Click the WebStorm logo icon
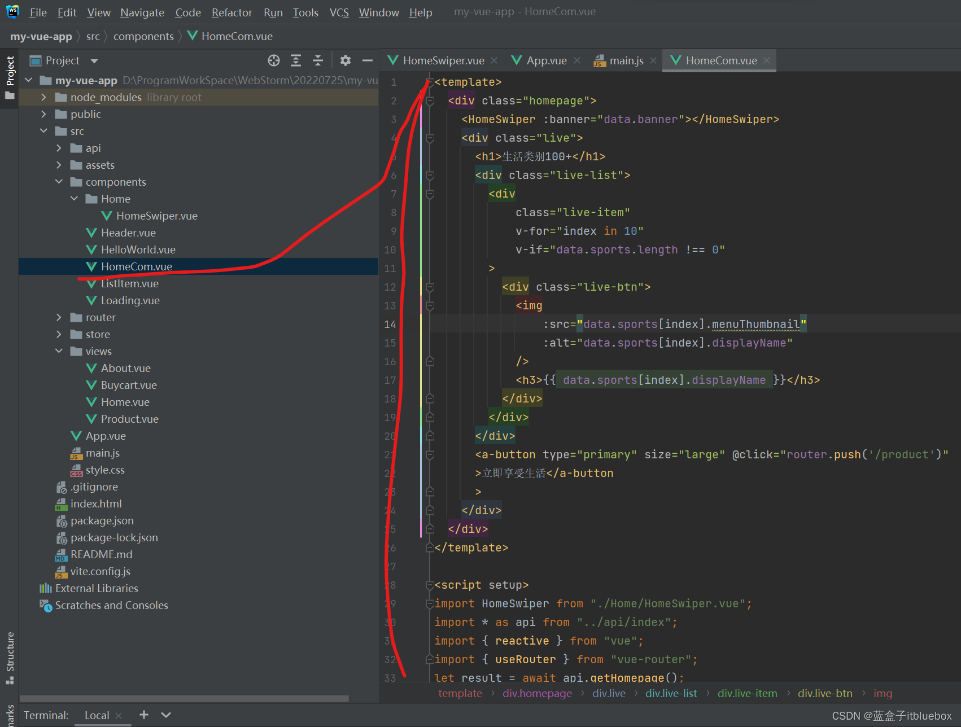Viewport: 961px width, 727px height. coord(12,12)
